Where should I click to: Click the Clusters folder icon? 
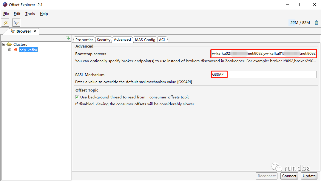click(x=10, y=44)
